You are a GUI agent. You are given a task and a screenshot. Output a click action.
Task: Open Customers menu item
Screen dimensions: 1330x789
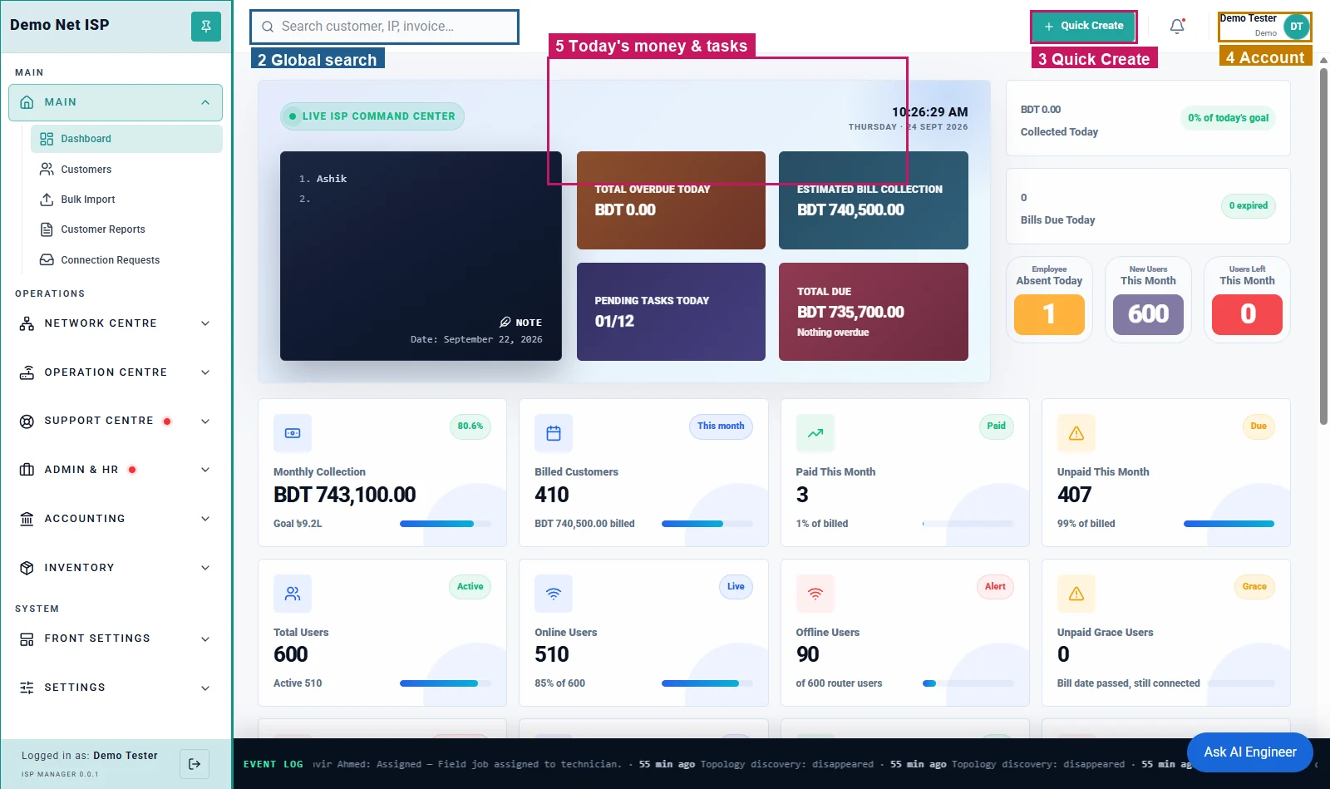click(126, 169)
